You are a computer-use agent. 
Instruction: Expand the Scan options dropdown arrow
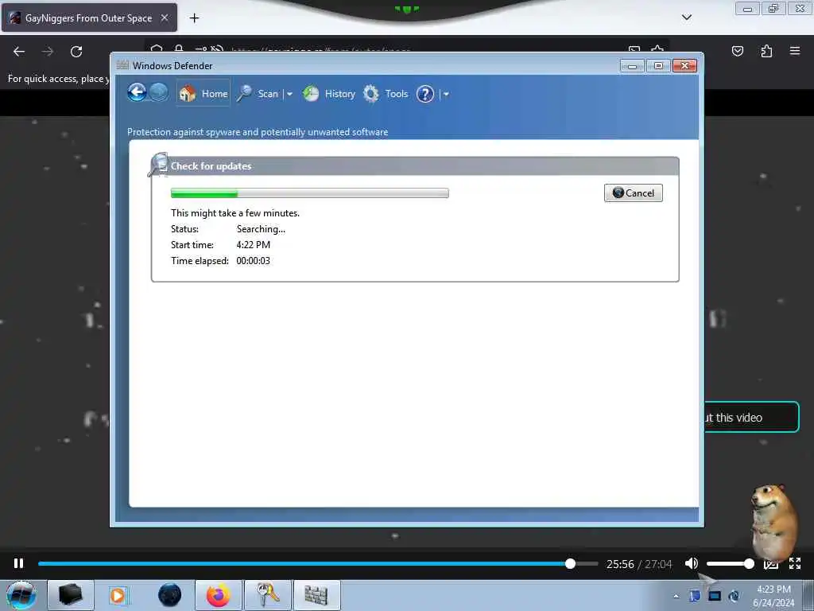coord(289,94)
